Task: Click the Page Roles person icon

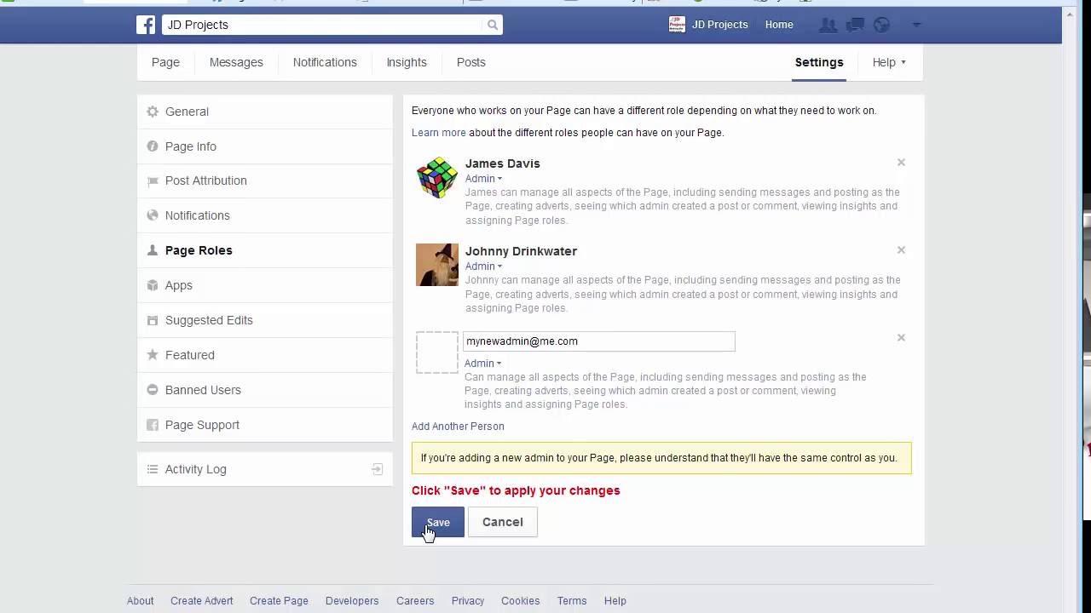Action: (x=153, y=250)
